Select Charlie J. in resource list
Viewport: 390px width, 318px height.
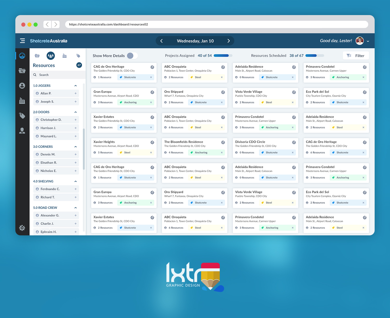coord(56,224)
